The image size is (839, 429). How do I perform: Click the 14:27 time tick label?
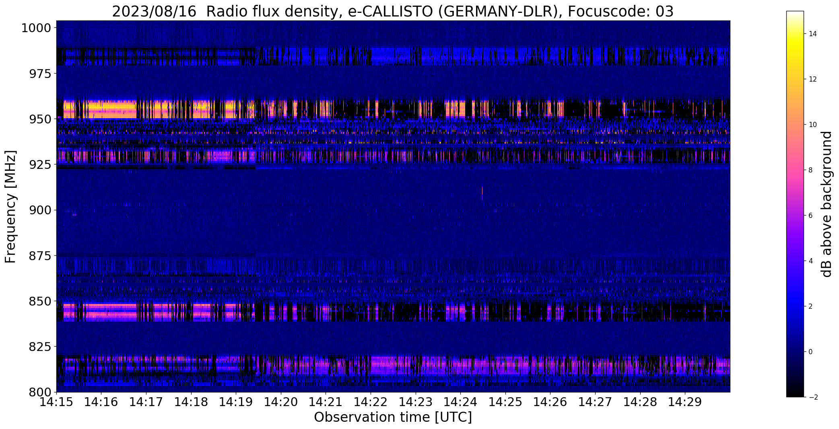pyautogui.click(x=596, y=402)
